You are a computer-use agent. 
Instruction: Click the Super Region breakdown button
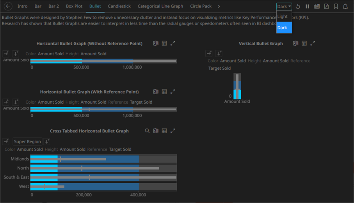click(x=27, y=141)
